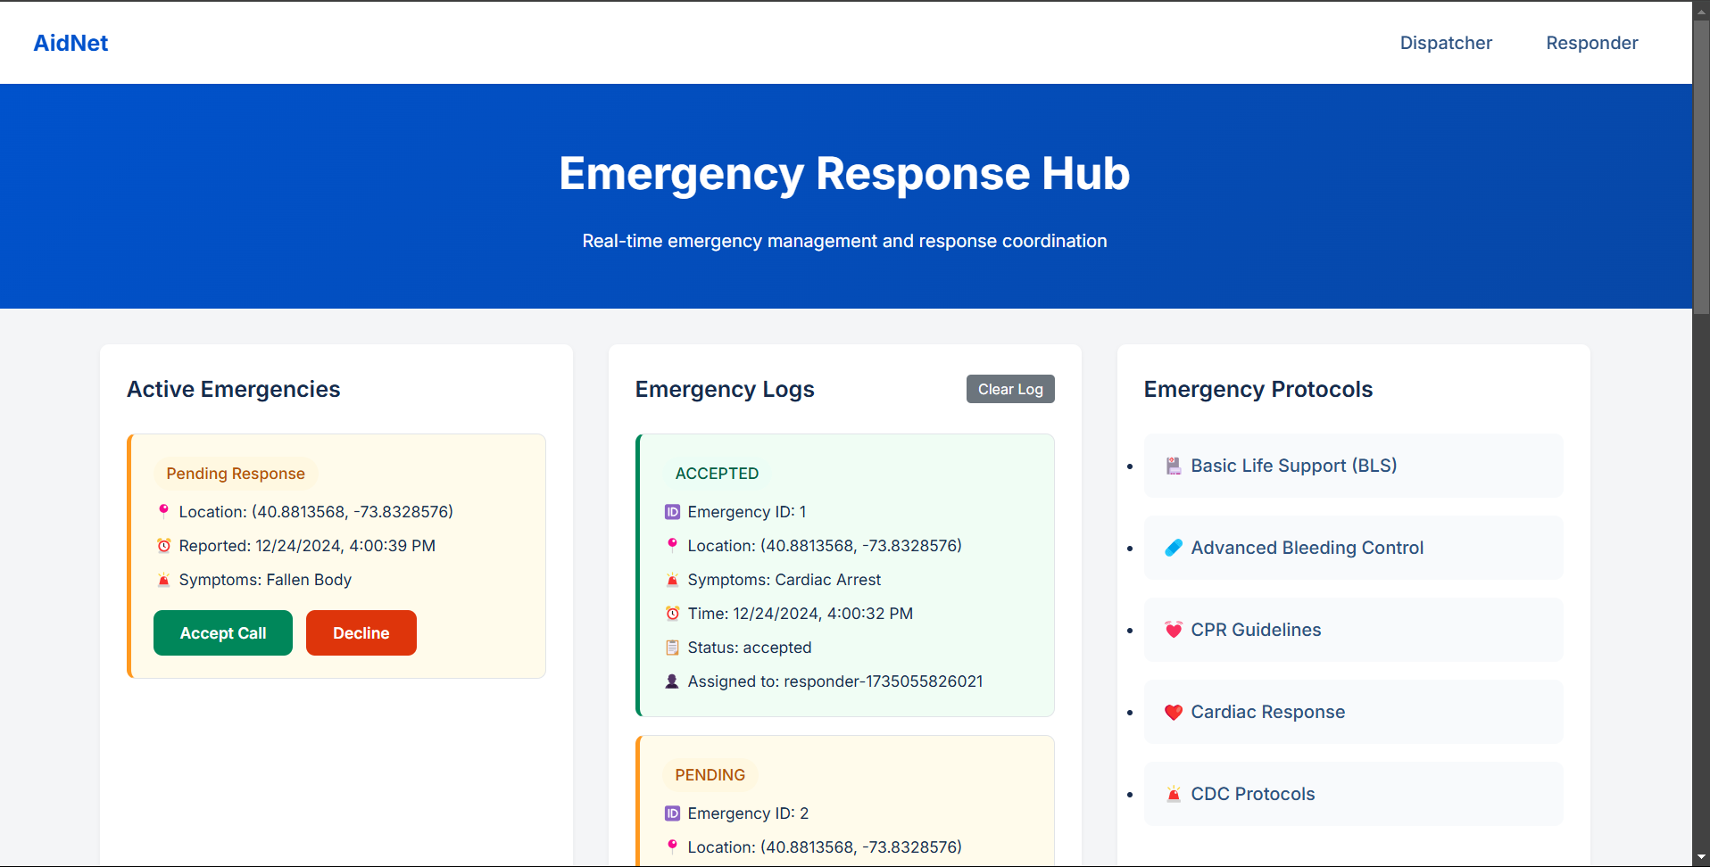Screen dimensions: 1710x867
Task: Open the Responder page
Action: pyautogui.click(x=1591, y=43)
